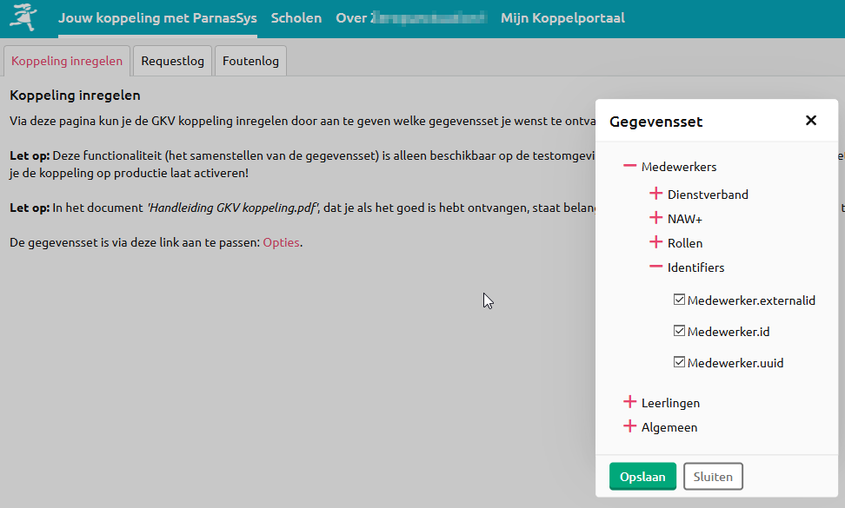This screenshot has height=508, width=845.
Task: Click the running figure logo icon
Action: 23,17
